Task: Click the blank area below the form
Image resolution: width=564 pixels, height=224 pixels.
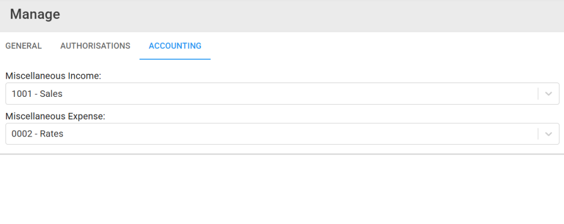Action: [x=282, y=189]
